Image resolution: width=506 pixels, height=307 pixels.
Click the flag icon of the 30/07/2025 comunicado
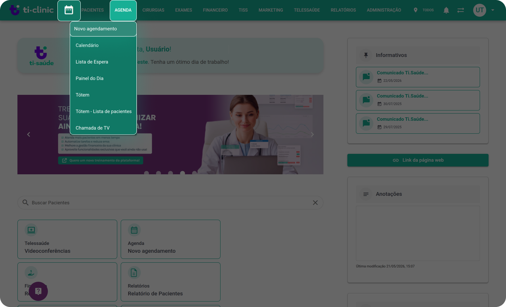(366, 100)
